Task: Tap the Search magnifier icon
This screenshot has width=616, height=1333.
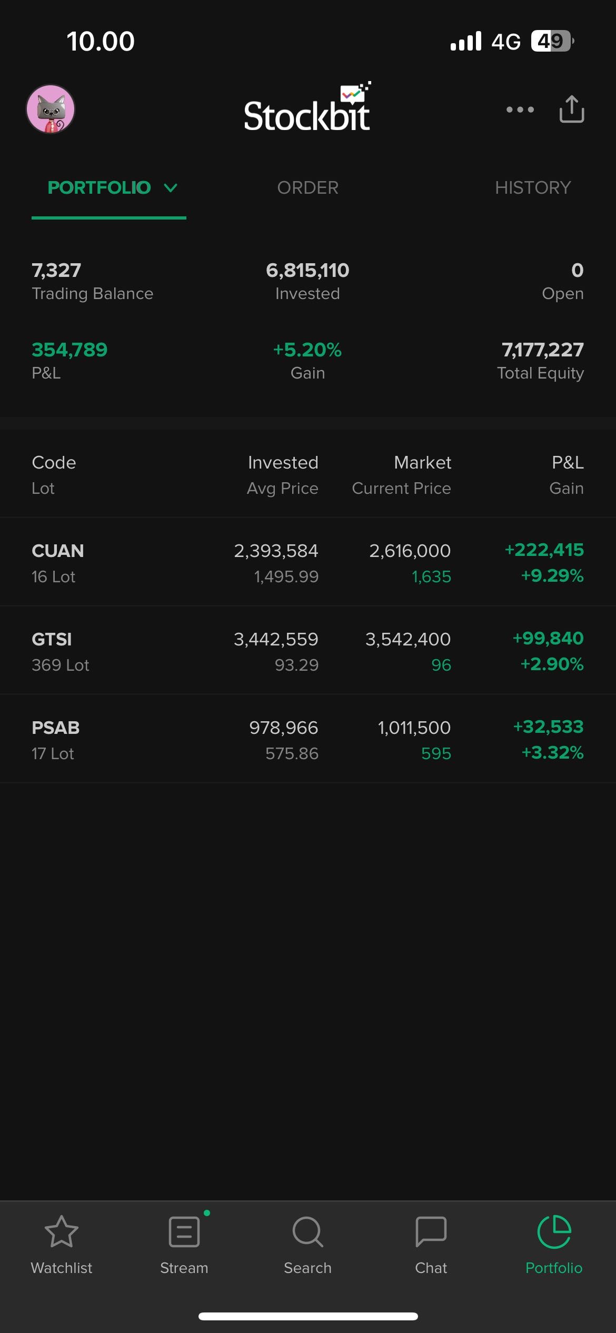Action: 307,1232
